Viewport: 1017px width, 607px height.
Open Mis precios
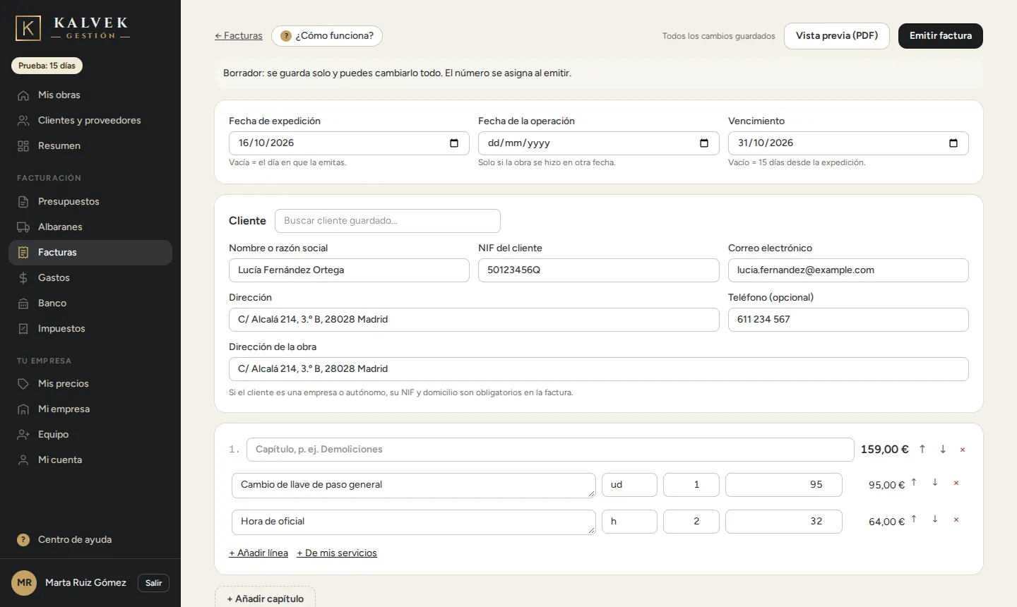point(90,384)
